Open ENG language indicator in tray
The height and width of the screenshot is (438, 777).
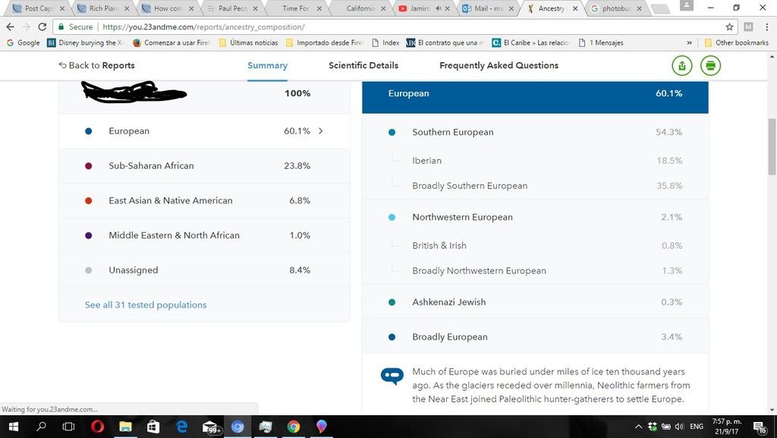(x=697, y=427)
